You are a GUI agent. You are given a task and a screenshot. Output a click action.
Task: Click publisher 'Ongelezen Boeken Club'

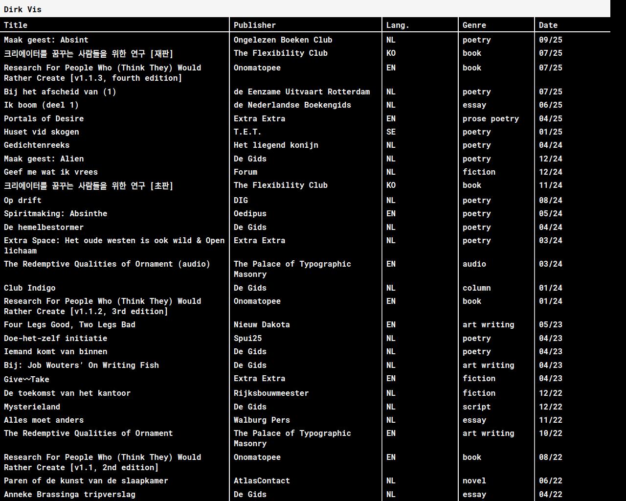(x=283, y=40)
